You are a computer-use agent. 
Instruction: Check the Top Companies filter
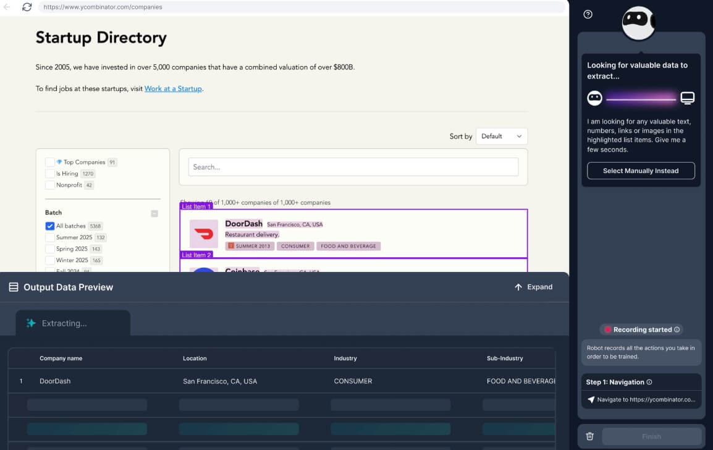coord(49,162)
